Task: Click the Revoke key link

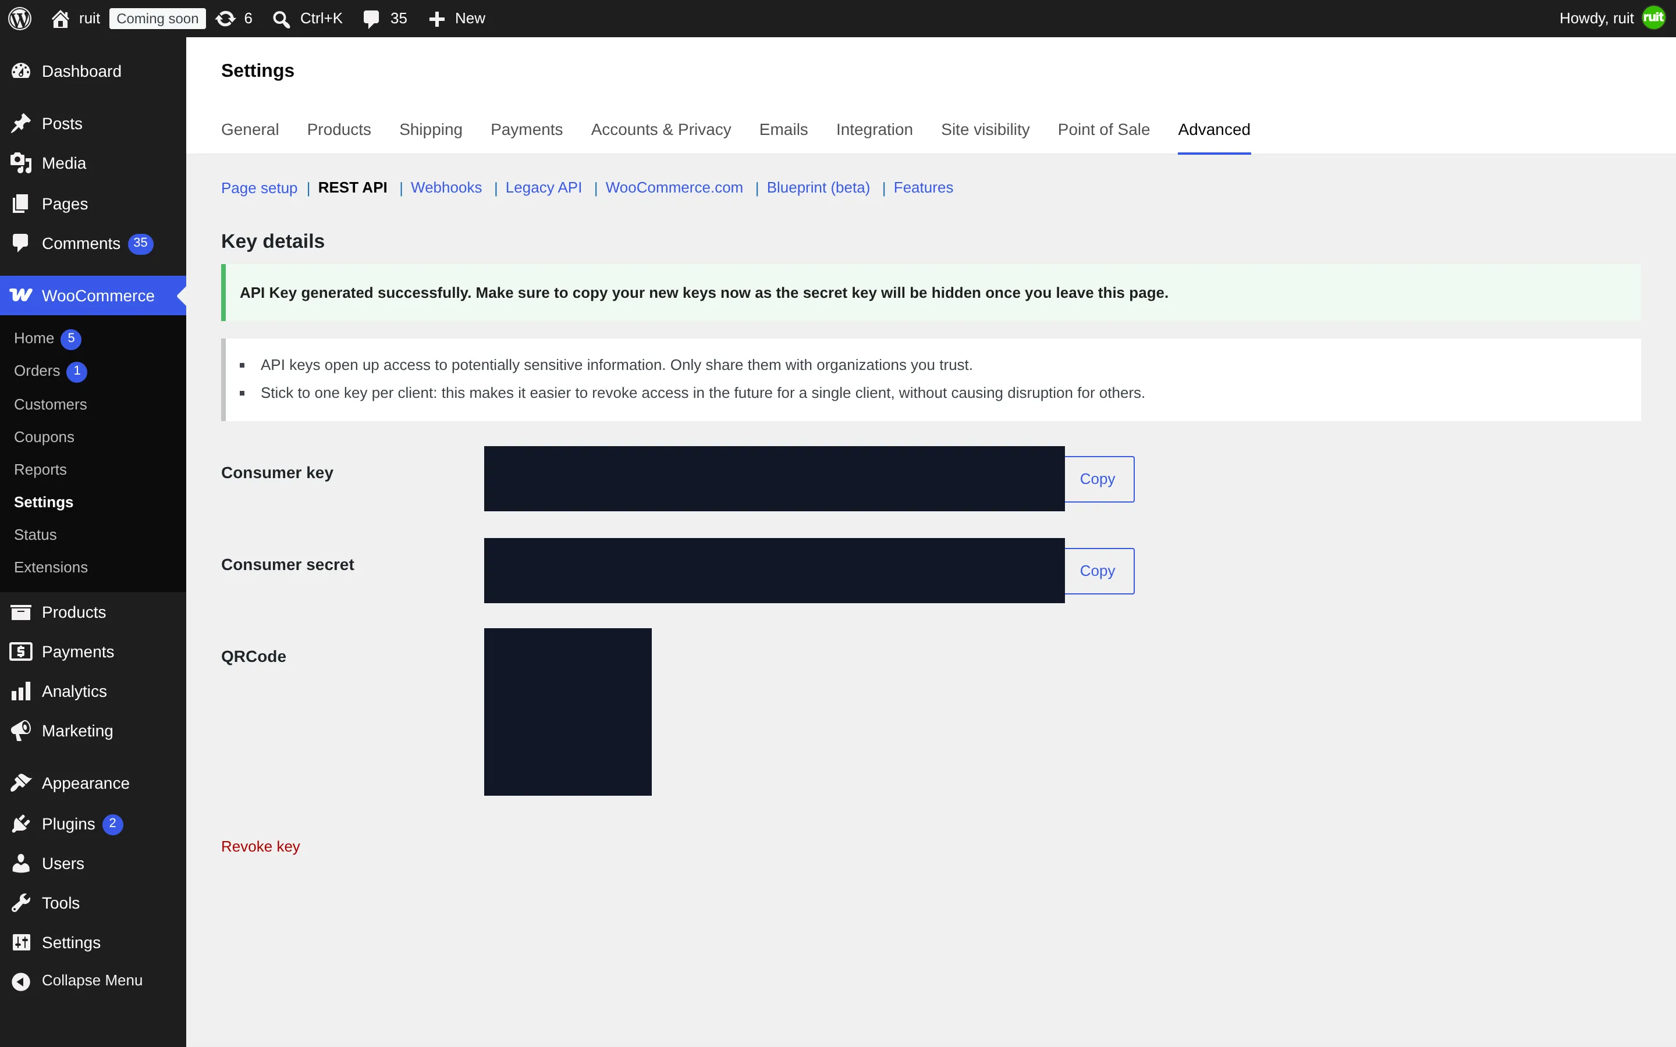Action: (x=260, y=846)
